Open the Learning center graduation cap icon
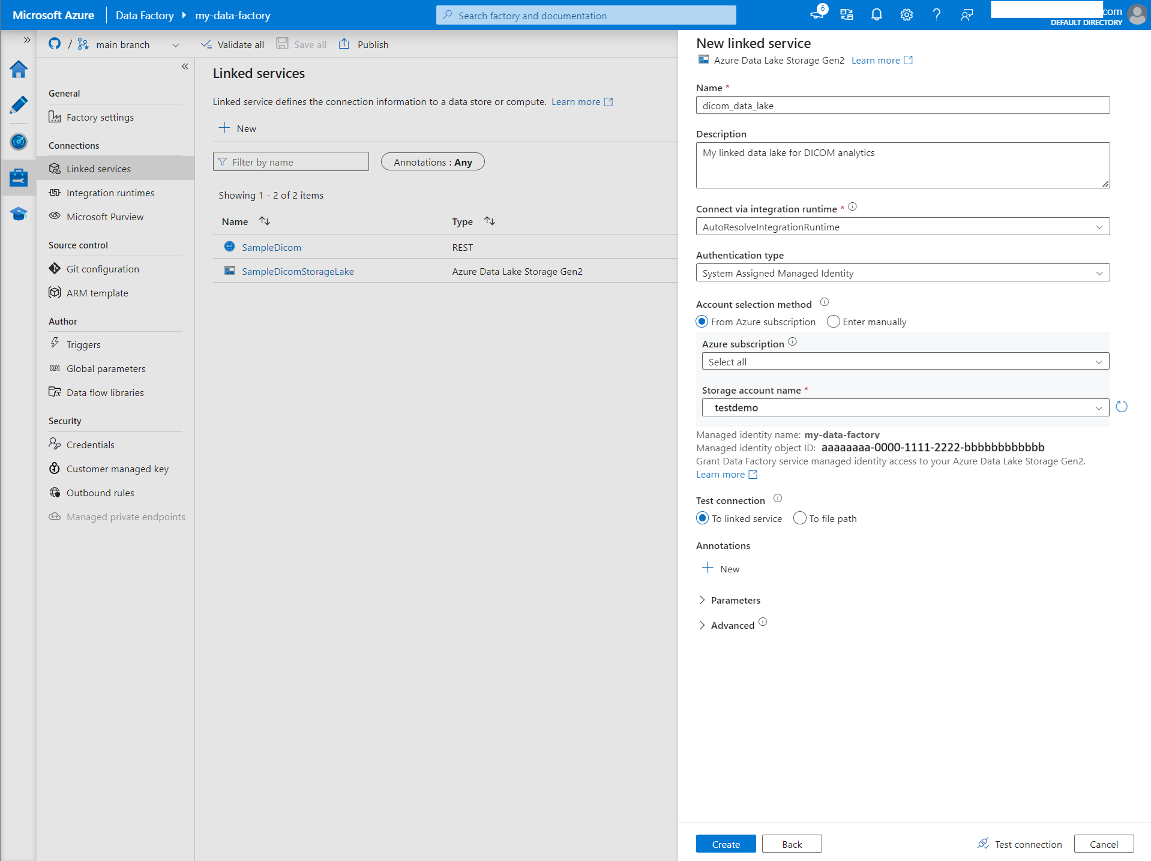This screenshot has width=1151, height=861. click(19, 214)
